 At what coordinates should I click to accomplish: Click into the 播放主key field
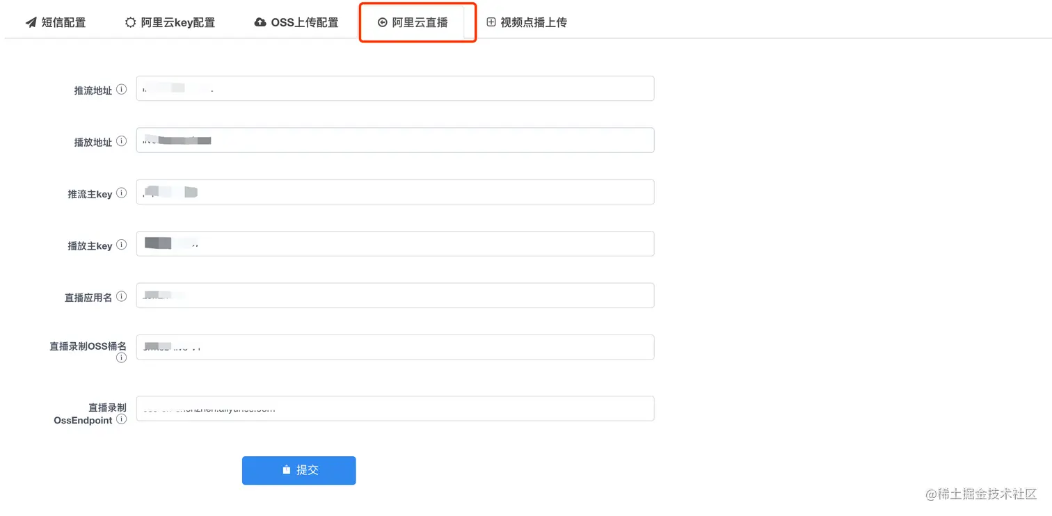(395, 243)
